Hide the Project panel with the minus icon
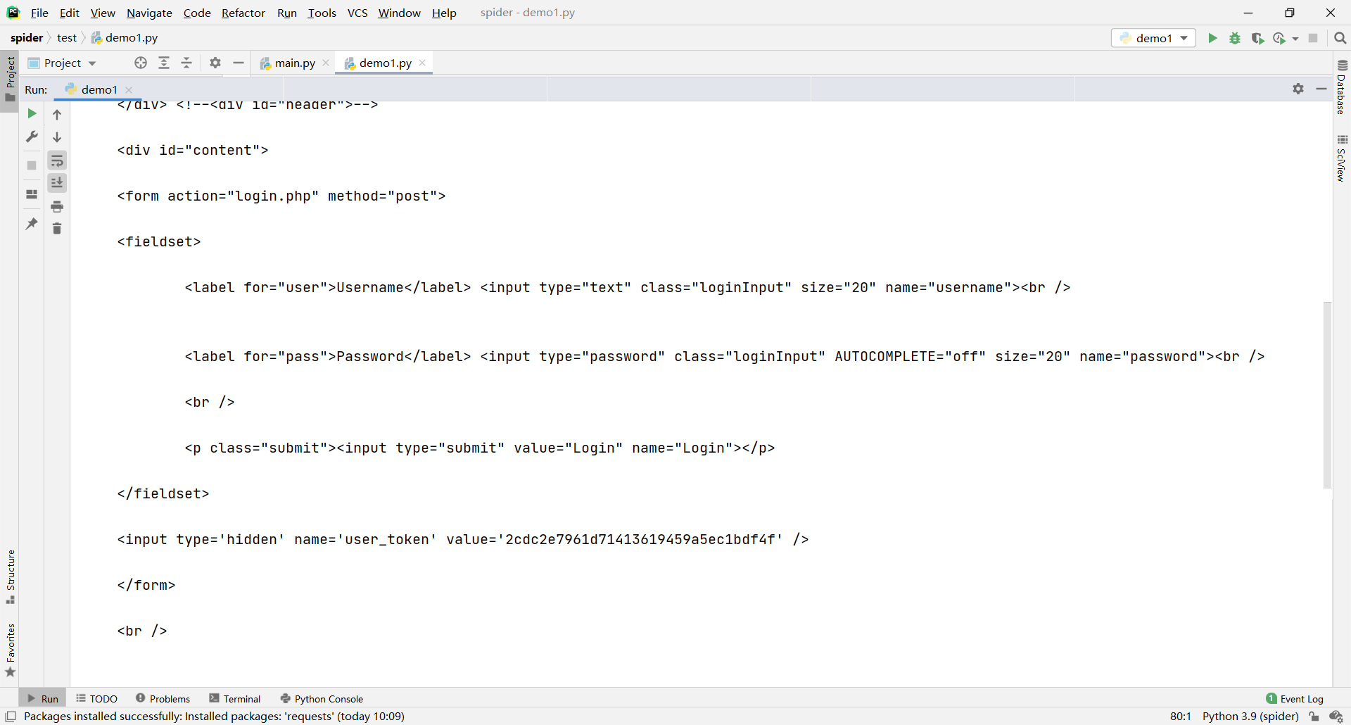 pyautogui.click(x=239, y=63)
